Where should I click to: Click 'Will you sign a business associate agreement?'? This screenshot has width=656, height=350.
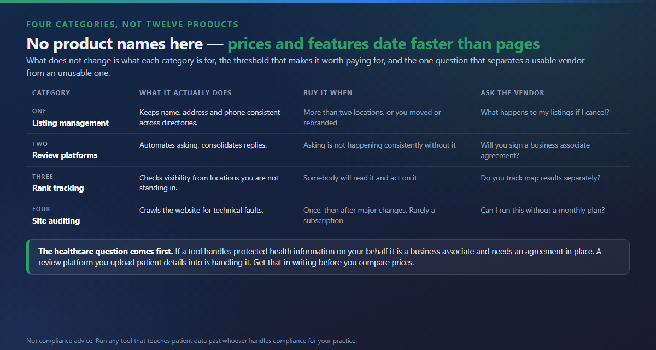click(x=535, y=150)
